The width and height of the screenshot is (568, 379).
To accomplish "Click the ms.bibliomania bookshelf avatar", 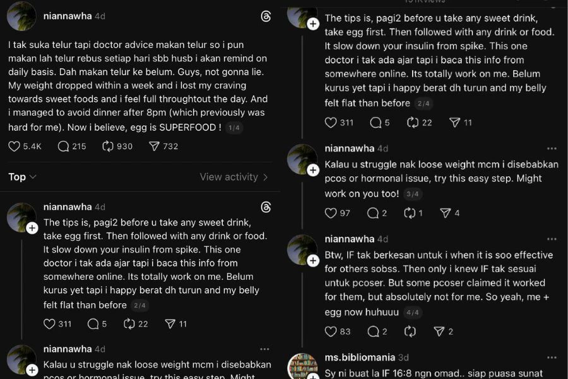I will (302, 366).
